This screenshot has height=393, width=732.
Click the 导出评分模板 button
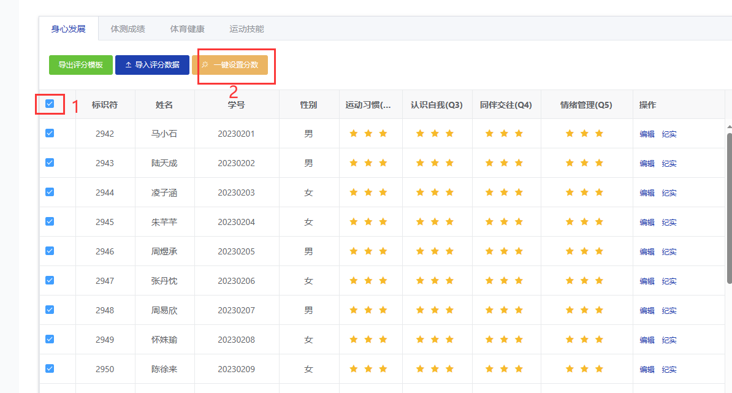click(x=81, y=65)
